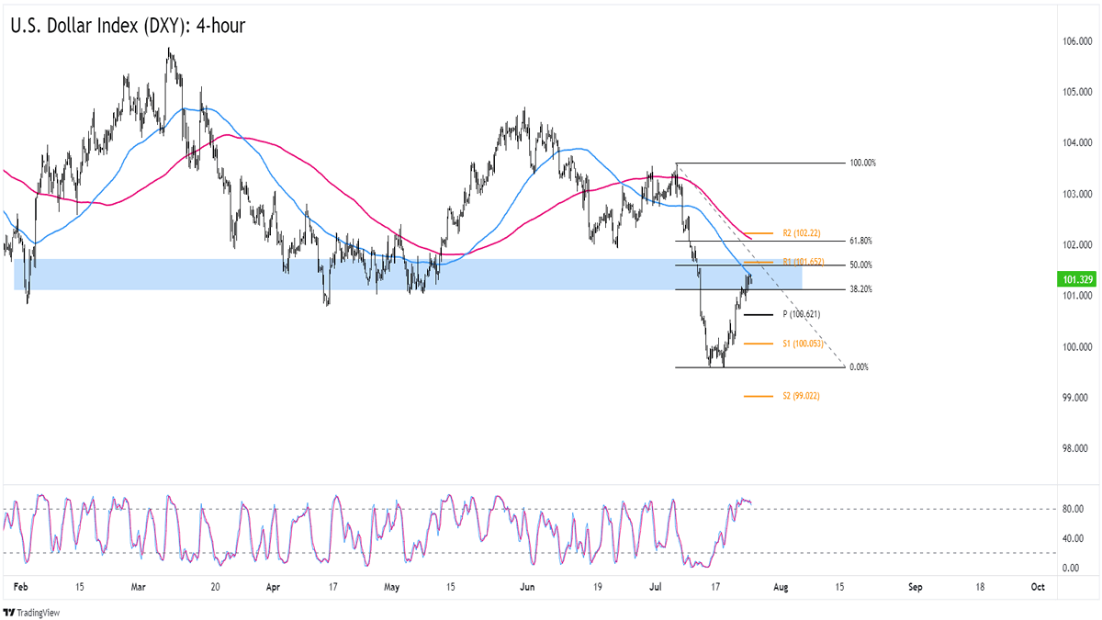Select the Mar label on time axis
This screenshot has height=620, width=1102.
click(x=137, y=586)
